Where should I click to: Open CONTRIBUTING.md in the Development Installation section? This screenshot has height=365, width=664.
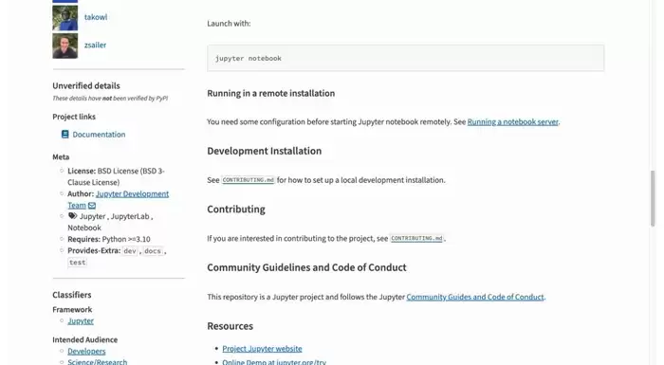pyautogui.click(x=249, y=180)
